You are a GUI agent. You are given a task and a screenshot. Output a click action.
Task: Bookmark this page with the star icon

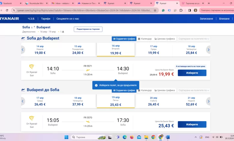(155, 10)
